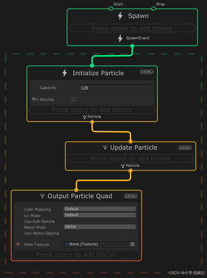Select the Output Particle Quad title
The image size is (207, 278).
tap(80, 196)
